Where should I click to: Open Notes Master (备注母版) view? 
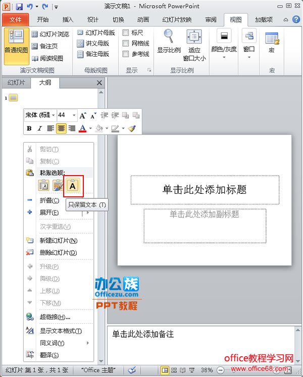point(93,54)
